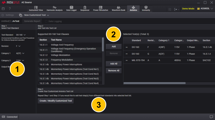Click the Connected status text
Viewport: 215px width, 120px height.
12,117
